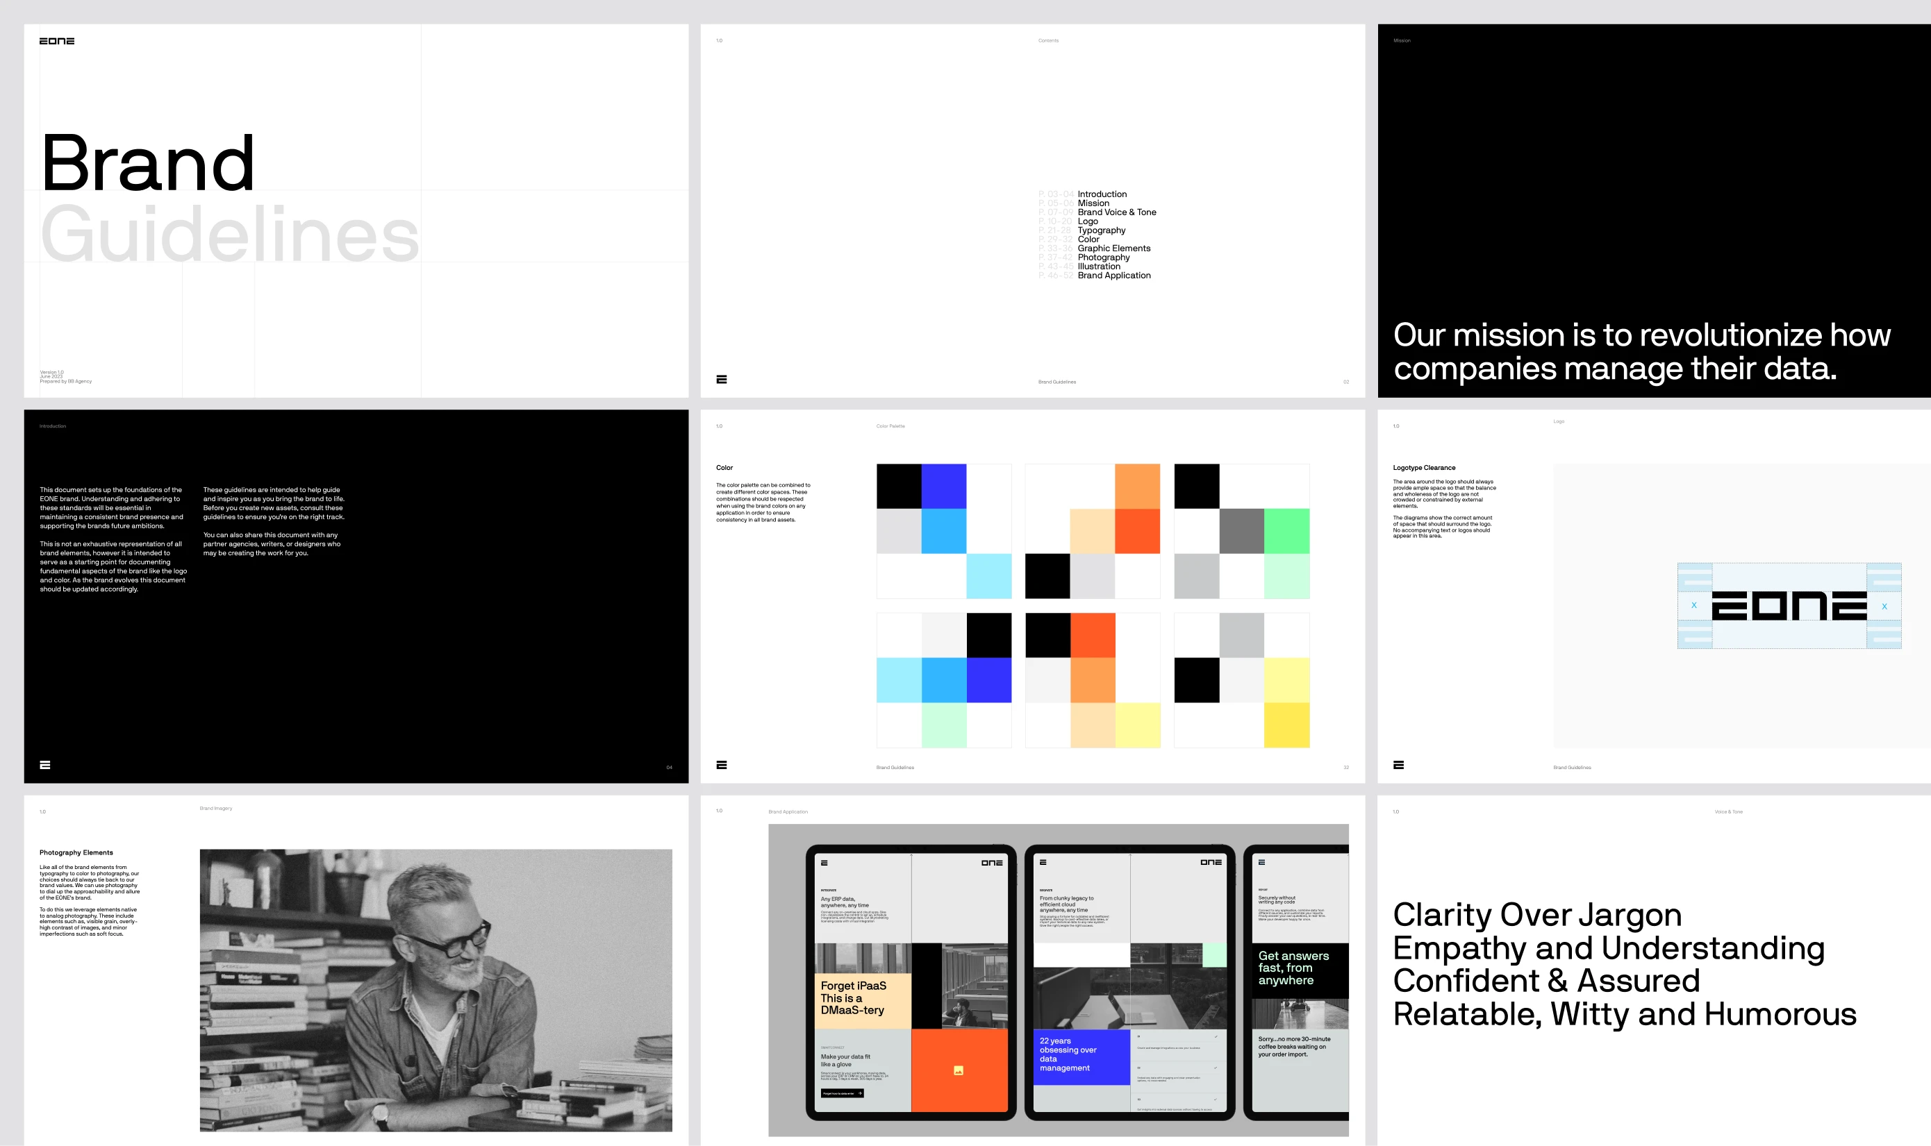This screenshot has width=1931, height=1146.
Task: Click the ONE logo in the second tablet mockup
Action: point(1210,862)
